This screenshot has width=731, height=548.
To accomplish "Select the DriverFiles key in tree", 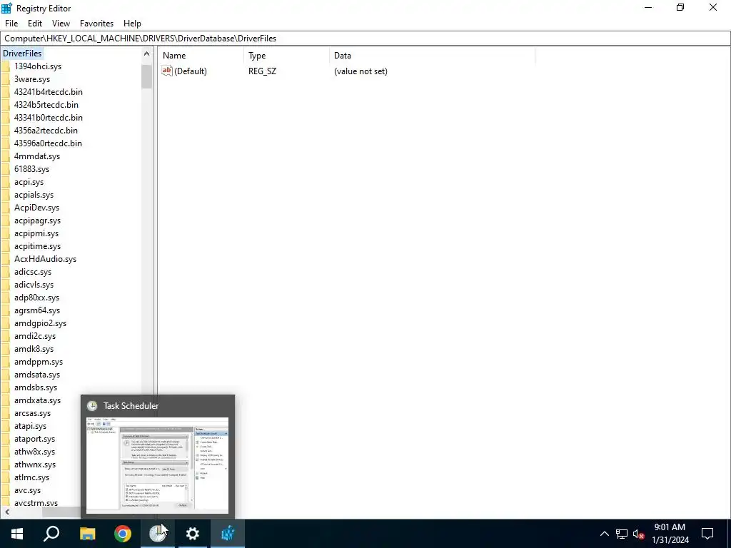I will (x=22, y=53).
